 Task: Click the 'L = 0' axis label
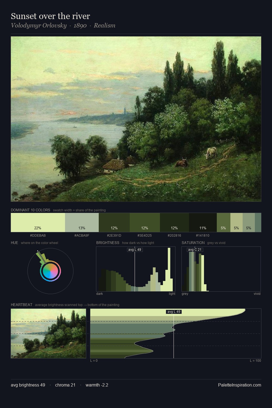tap(94, 361)
